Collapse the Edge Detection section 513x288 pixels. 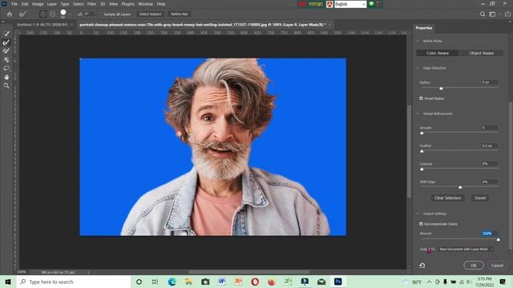418,68
